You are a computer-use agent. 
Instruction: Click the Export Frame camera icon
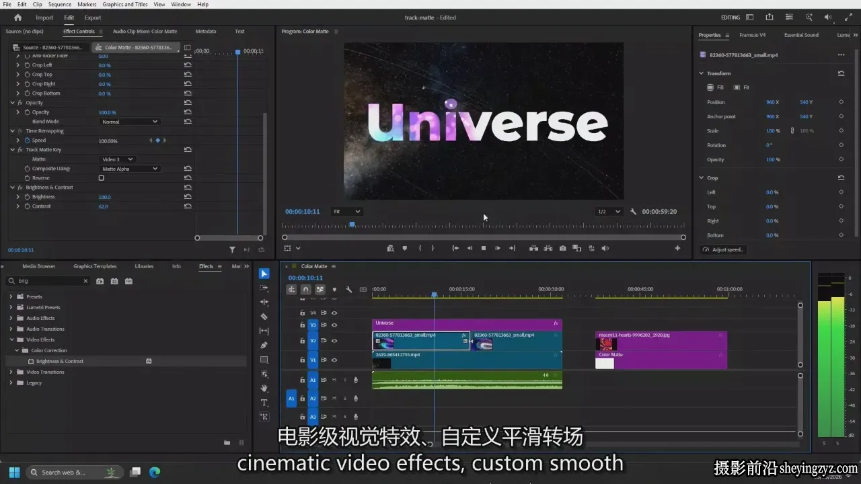click(562, 248)
